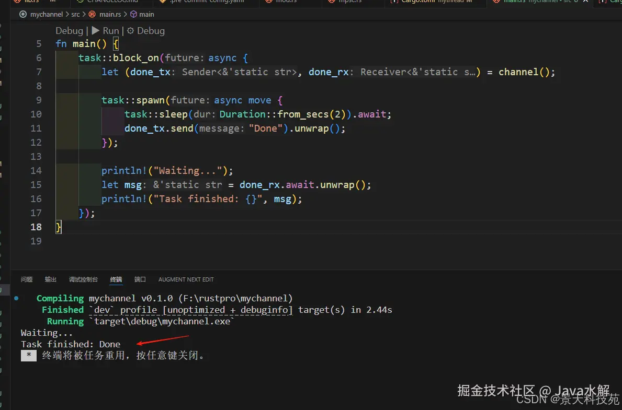Click 'done_rx' on line 15

[259, 185]
